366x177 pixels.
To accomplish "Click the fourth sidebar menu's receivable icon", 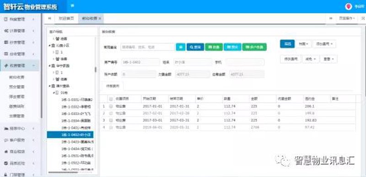I will pos(6,54).
